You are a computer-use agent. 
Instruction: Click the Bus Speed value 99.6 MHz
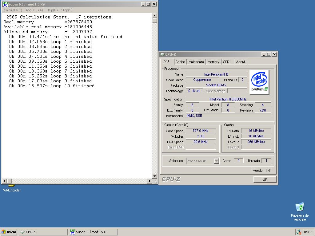(201, 142)
